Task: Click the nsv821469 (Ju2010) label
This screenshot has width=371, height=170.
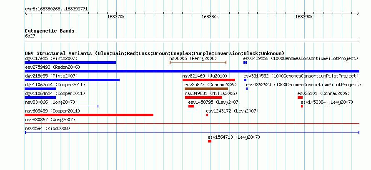Action: (x=205, y=76)
